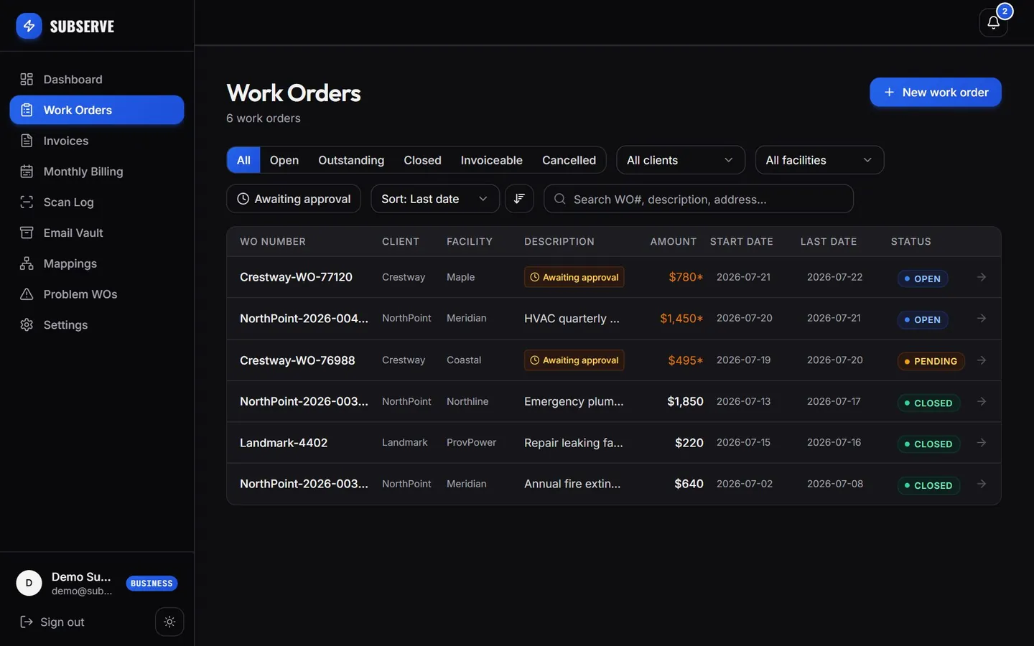Open Mappings in sidebar
This screenshot has height=646, width=1034.
click(97, 263)
